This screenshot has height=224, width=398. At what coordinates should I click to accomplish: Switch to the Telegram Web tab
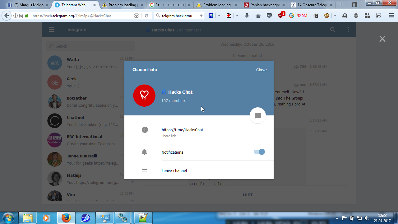[75, 5]
